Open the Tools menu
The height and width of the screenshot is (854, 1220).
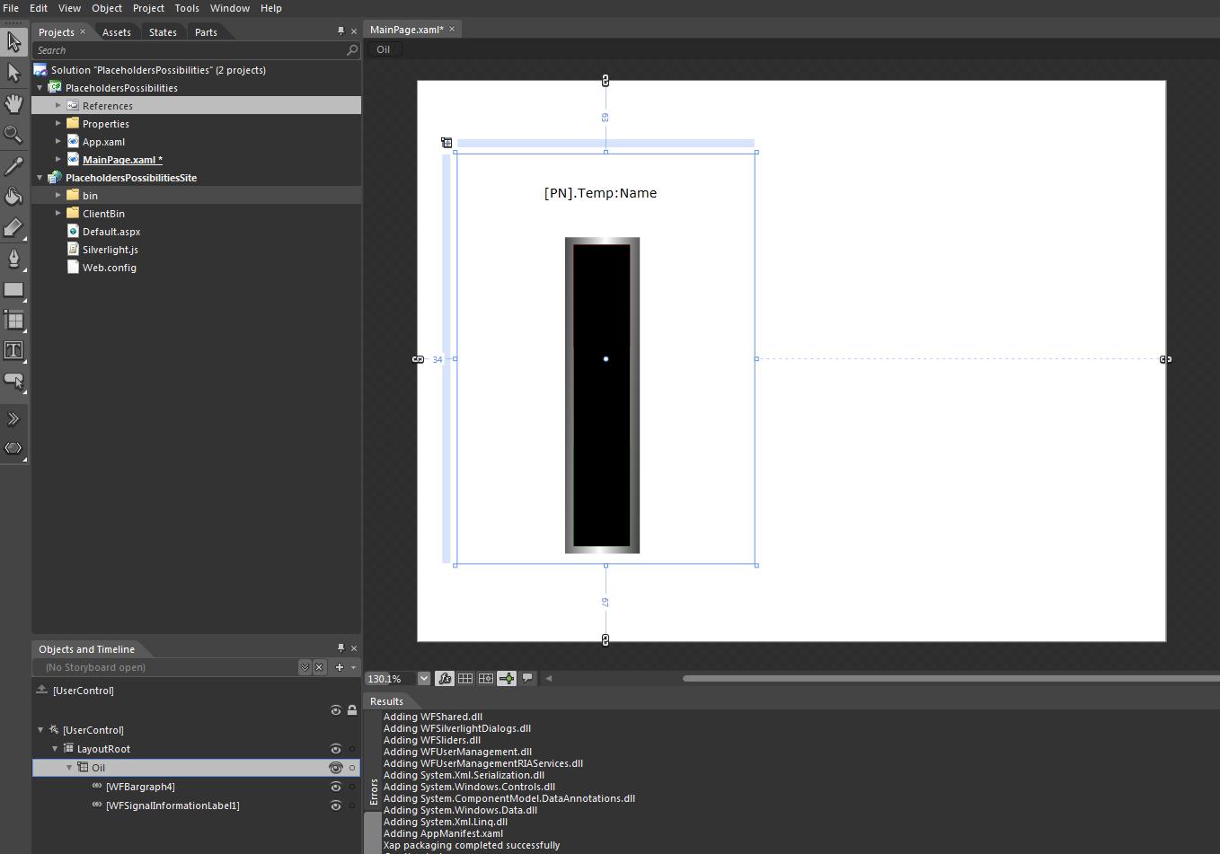pos(187,8)
